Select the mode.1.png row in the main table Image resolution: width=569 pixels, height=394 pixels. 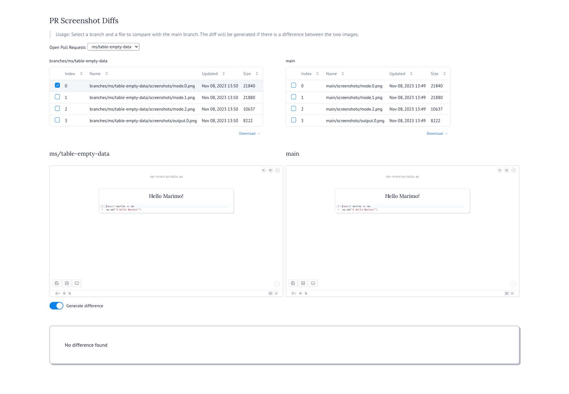[354, 97]
